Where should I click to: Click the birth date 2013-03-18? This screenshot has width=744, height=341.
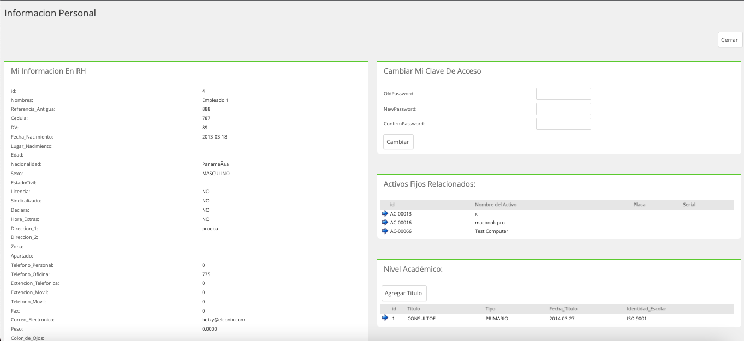(x=215, y=137)
